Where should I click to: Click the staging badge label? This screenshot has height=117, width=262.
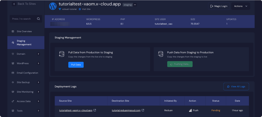(128, 5)
